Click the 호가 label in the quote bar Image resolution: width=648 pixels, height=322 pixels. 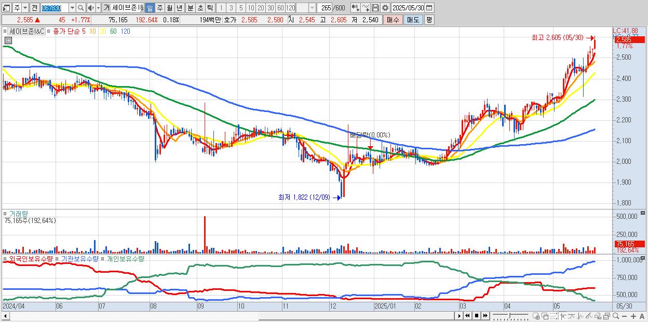[x=230, y=20]
